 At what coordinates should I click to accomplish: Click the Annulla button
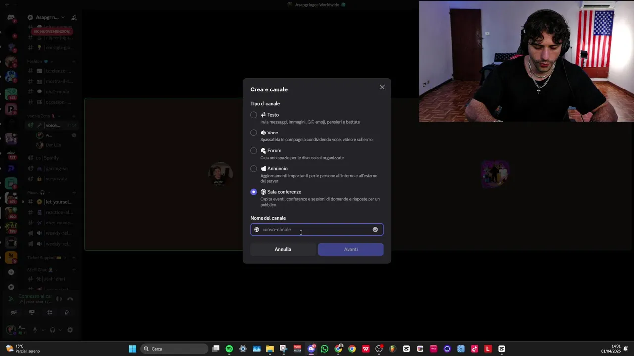[283, 249]
